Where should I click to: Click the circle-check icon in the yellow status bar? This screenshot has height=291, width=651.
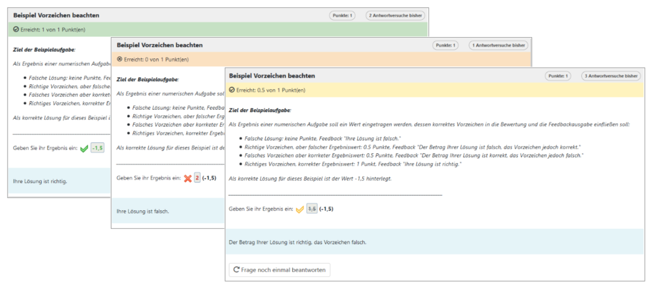pos(232,90)
